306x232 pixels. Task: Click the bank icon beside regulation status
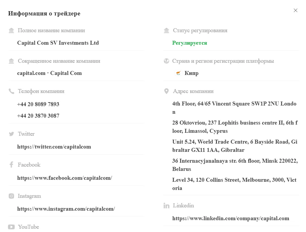(166, 31)
